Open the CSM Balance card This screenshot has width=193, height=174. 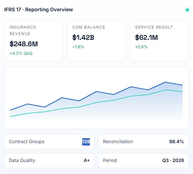pos(96,40)
